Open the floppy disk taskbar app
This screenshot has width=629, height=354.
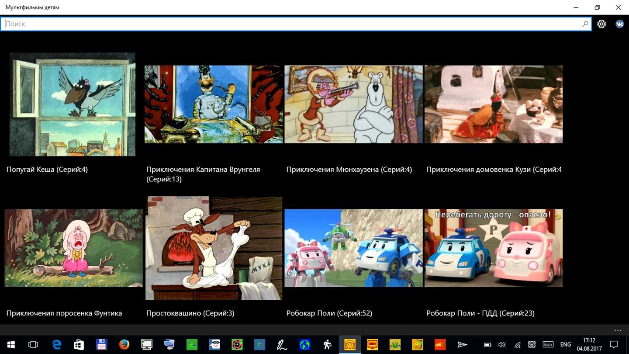102,345
